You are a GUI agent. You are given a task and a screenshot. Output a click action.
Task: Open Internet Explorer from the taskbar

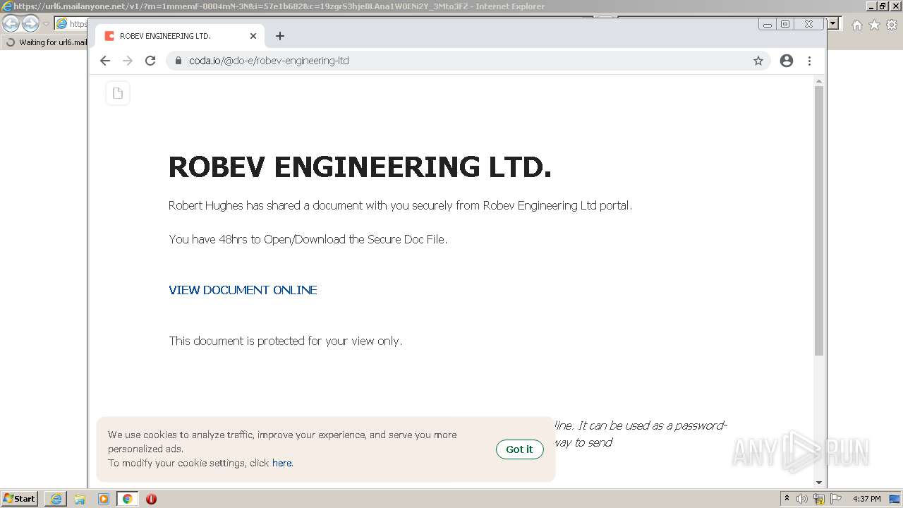[x=56, y=499]
